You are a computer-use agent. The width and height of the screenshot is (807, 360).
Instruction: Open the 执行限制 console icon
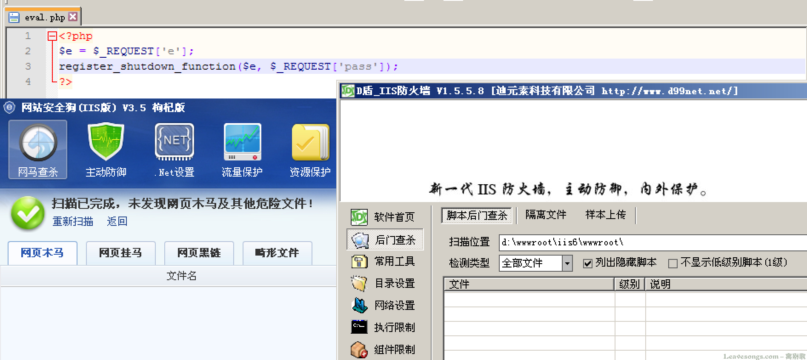[359, 327]
